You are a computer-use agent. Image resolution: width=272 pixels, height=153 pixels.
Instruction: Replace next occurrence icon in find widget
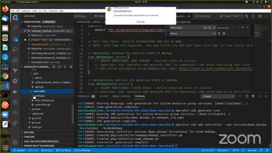(x=219, y=34)
